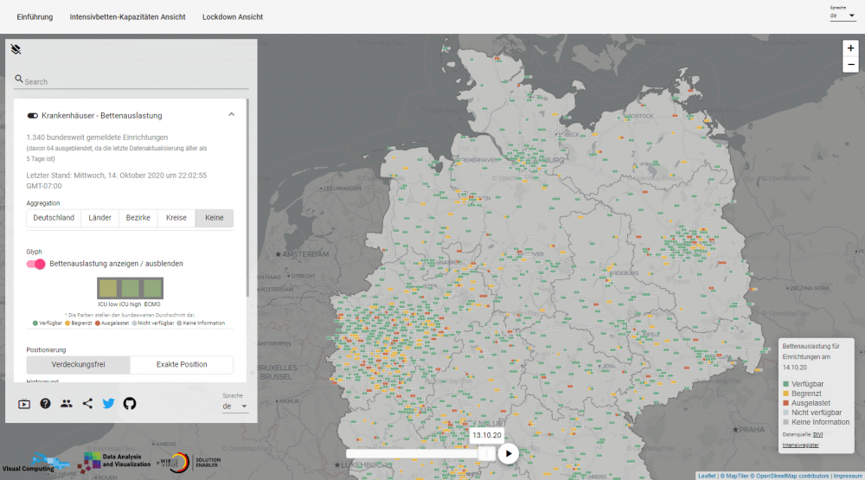865x480 pixels.
Task: Open the video tutorial icon
Action: (x=24, y=404)
